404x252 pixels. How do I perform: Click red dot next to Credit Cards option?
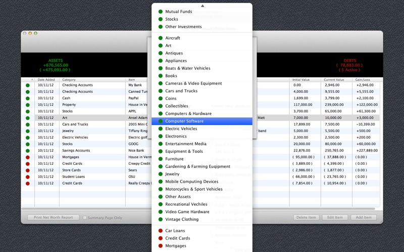coord(161,238)
